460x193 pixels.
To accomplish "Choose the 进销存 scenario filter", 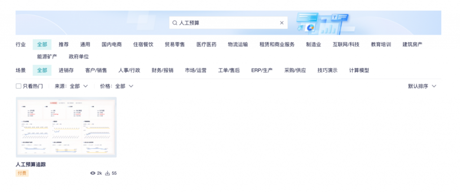I will tap(66, 70).
